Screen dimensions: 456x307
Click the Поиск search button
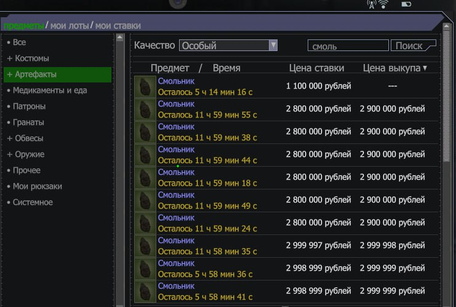click(414, 46)
